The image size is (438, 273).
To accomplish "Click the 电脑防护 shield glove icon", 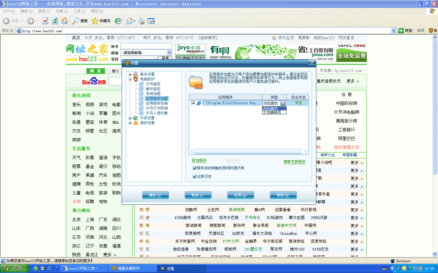I will 136,79.
